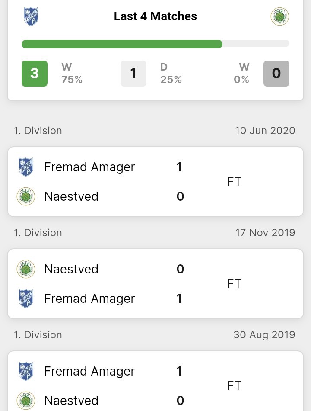Click Last 4 Matches heading
Screen dimensions: 311x411
pos(155,16)
